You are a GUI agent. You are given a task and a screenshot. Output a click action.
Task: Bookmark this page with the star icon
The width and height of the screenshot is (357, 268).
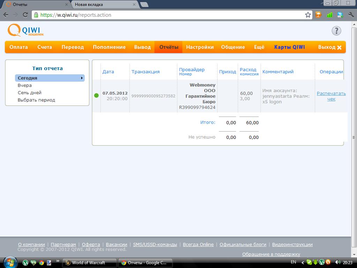click(x=308, y=15)
